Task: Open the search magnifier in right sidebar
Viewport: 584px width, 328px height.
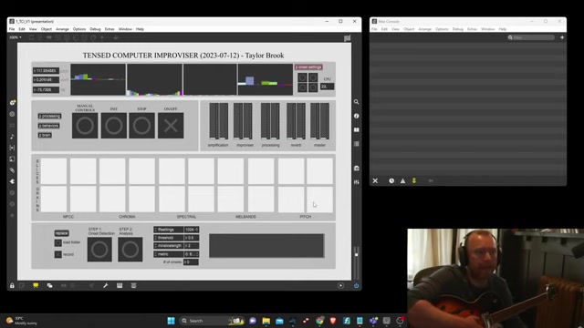Action: [357, 102]
